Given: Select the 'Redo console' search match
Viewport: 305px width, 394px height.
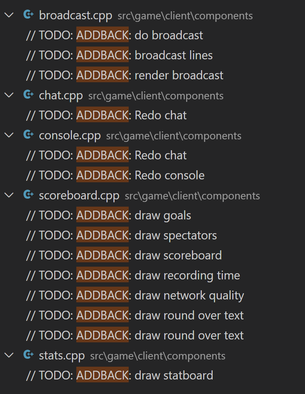Looking at the screenshot, I should pos(115,175).
